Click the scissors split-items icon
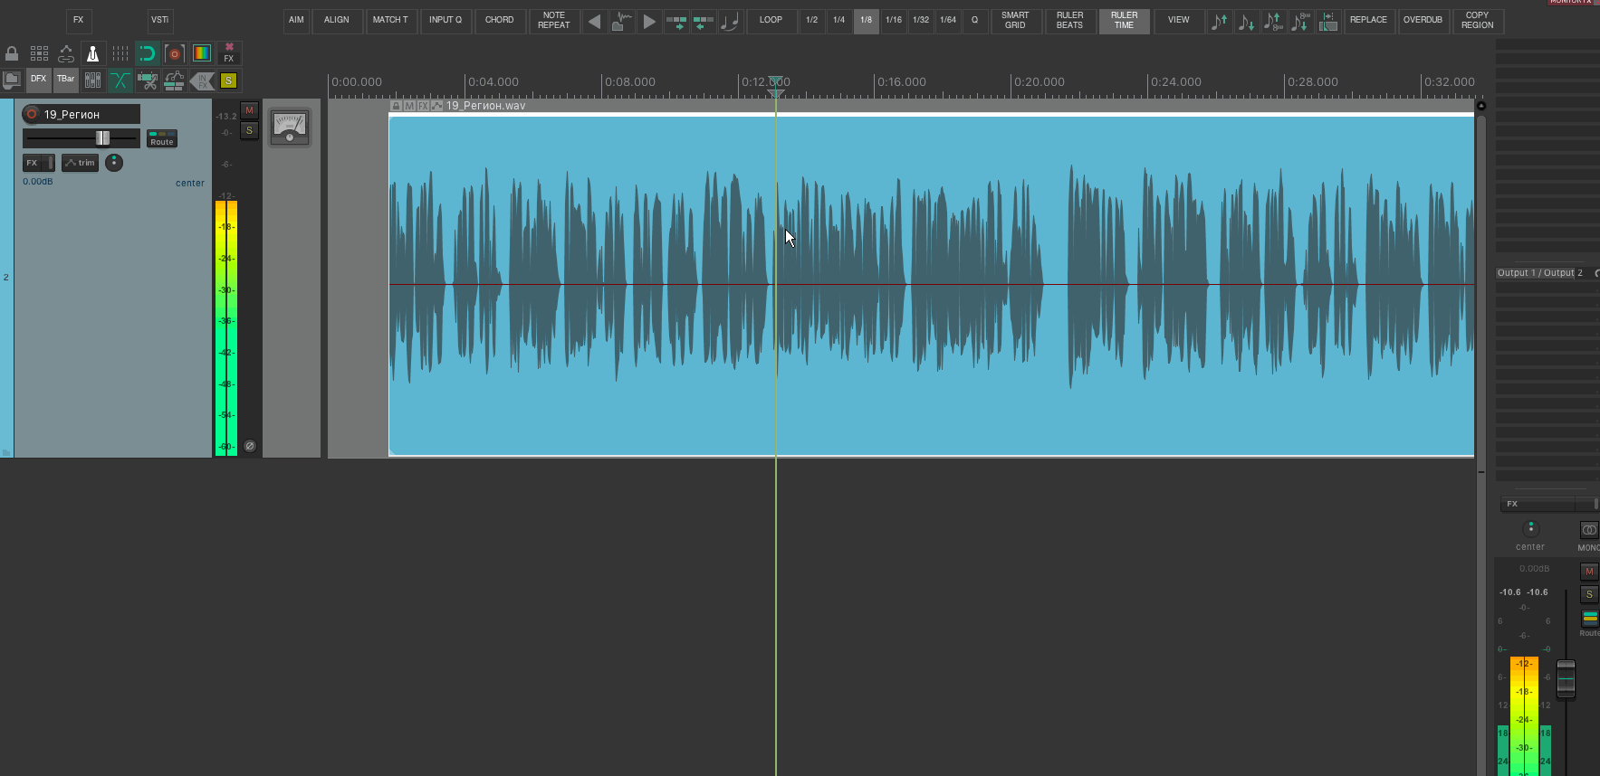1600x776 pixels. [x=148, y=80]
